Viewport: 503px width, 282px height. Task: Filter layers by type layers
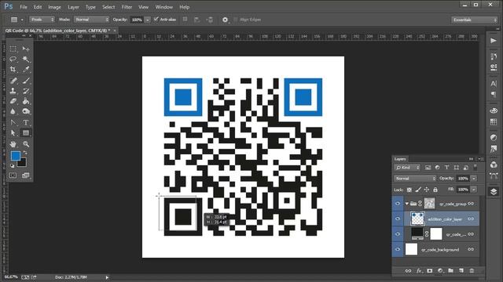446,168
